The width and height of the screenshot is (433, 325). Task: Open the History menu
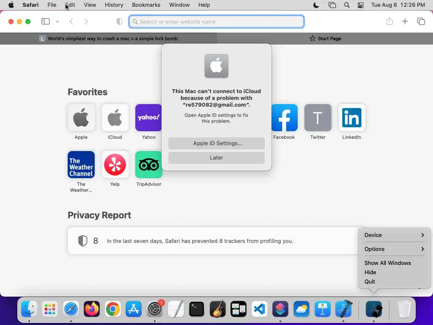coord(114,5)
